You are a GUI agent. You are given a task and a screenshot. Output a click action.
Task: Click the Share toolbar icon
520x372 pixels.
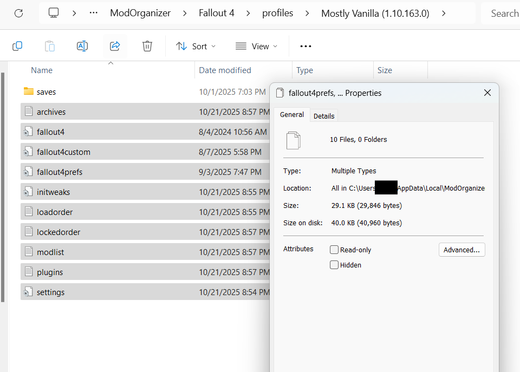[115, 46]
